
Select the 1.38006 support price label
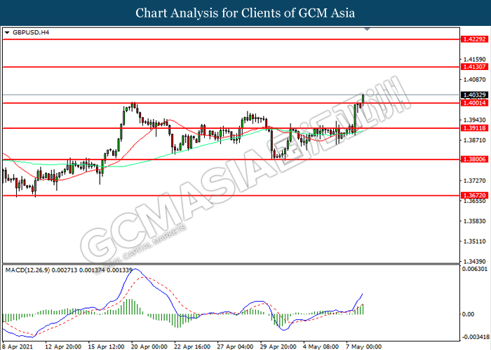[x=474, y=160]
